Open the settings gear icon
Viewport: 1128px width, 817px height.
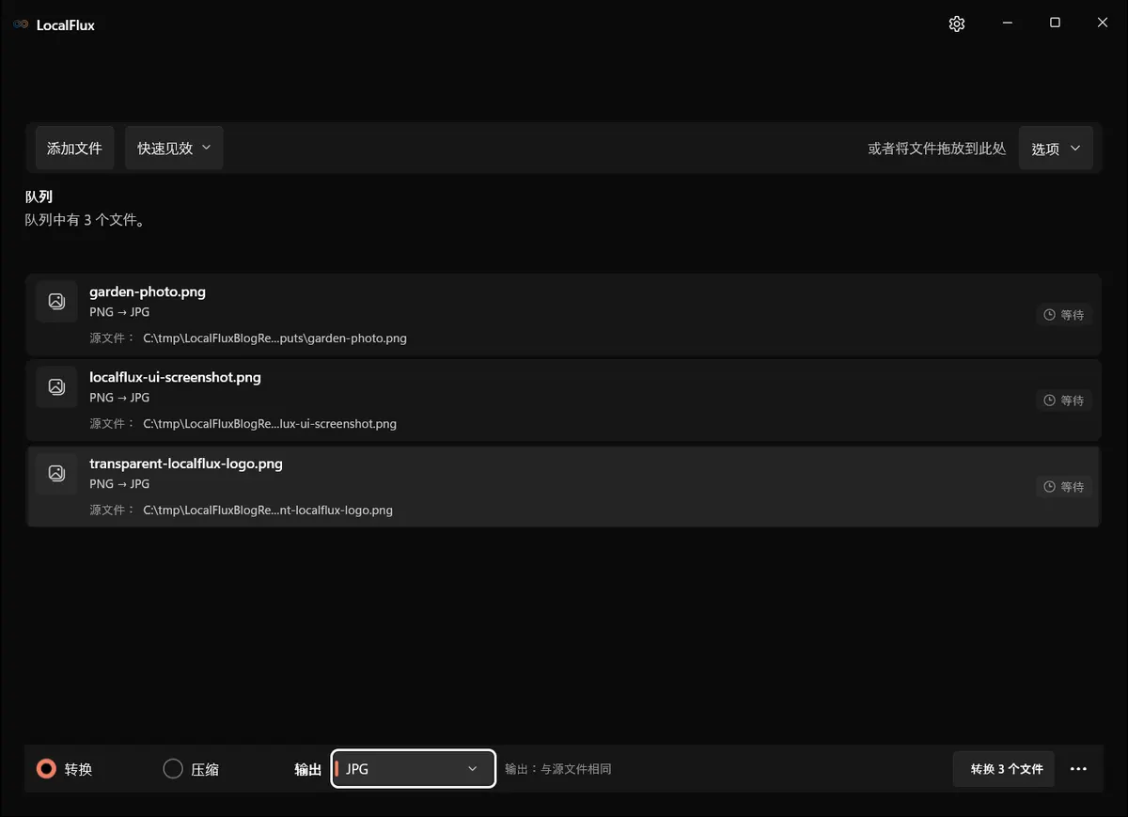(957, 24)
